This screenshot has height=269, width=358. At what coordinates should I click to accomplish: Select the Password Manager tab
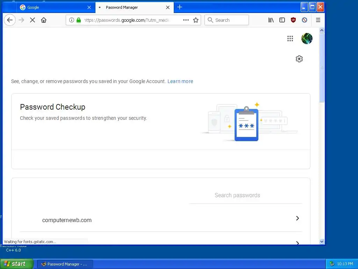tap(135, 7)
